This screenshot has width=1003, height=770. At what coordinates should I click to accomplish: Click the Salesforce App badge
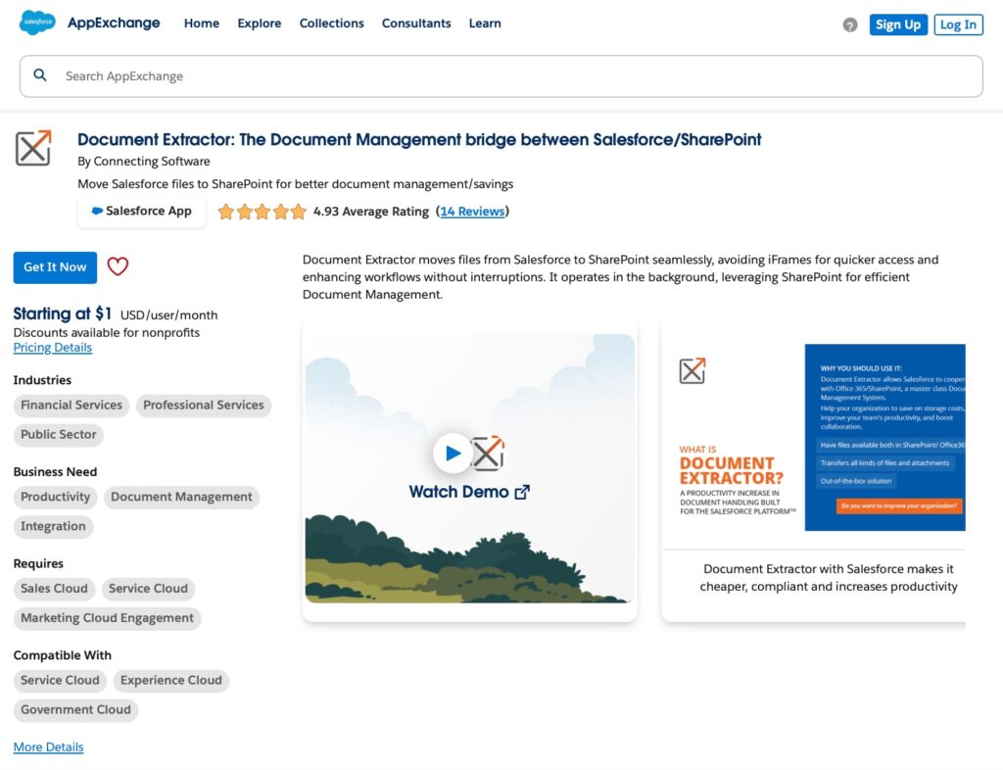tap(141, 211)
